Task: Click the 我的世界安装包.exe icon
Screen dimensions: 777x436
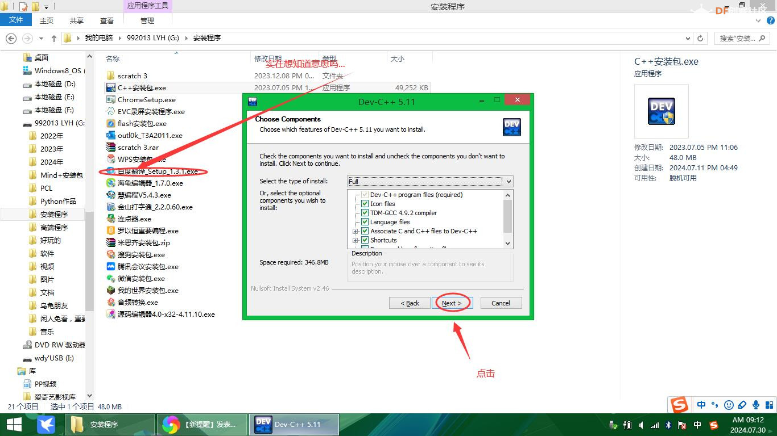Action: 111,290
